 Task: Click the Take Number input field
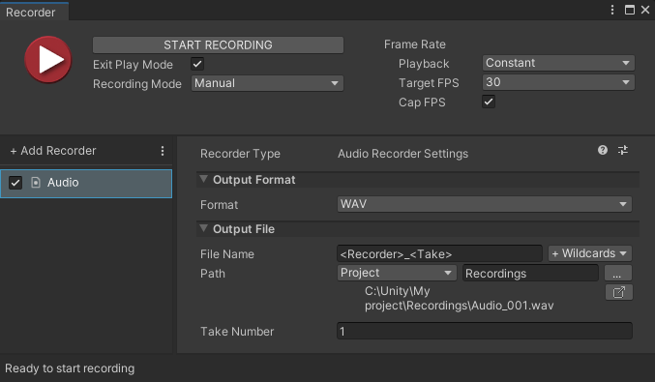tap(485, 331)
